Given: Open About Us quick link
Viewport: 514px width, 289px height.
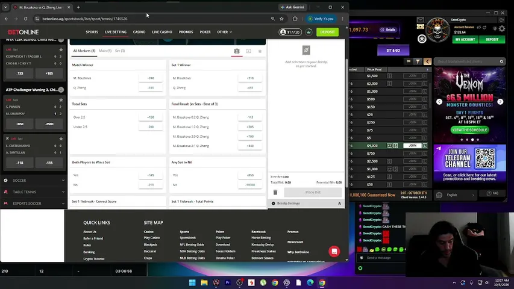Looking at the screenshot, I should (x=90, y=232).
